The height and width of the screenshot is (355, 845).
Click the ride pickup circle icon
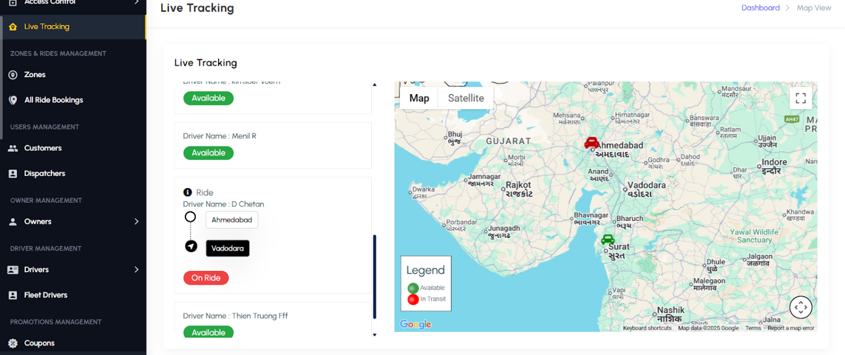point(190,217)
